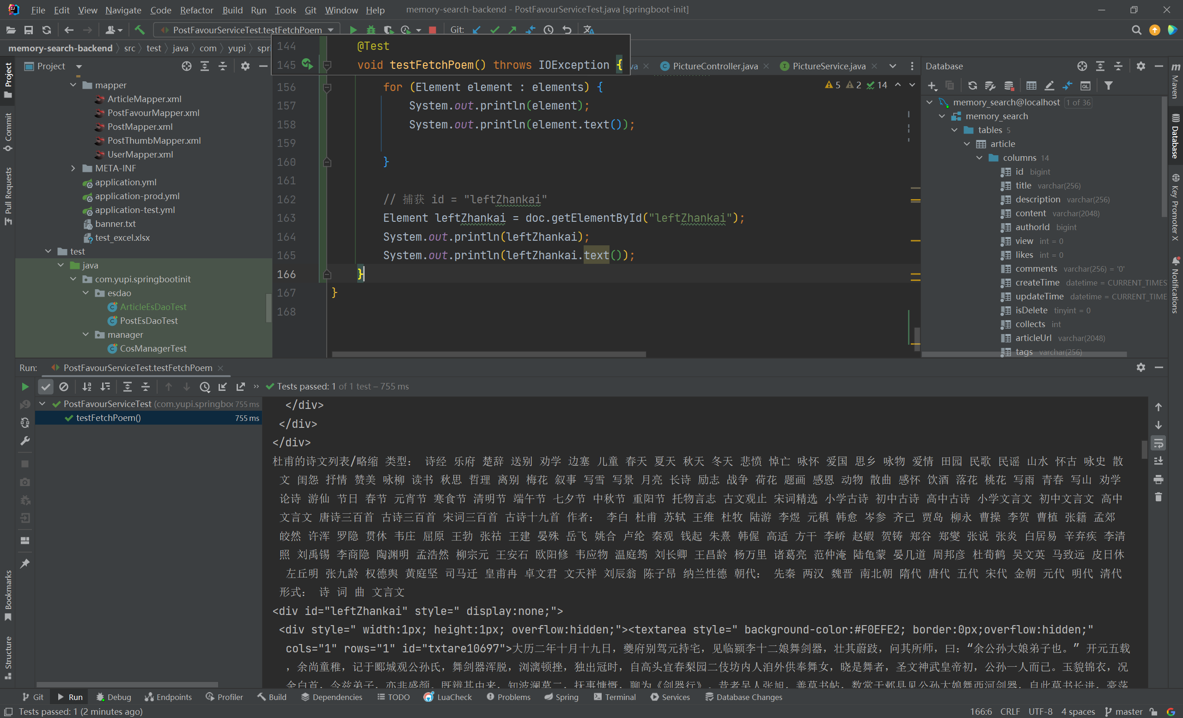
Task: Open test history clock in Run toolbar
Action: [x=205, y=387]
